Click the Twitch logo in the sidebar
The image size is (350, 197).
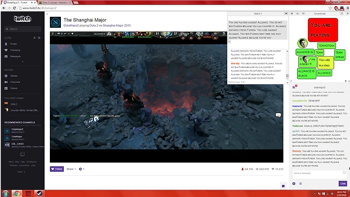pos(23,19)
